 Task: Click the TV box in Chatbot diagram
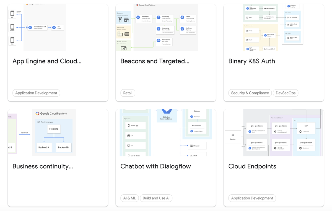click(135, 145)
